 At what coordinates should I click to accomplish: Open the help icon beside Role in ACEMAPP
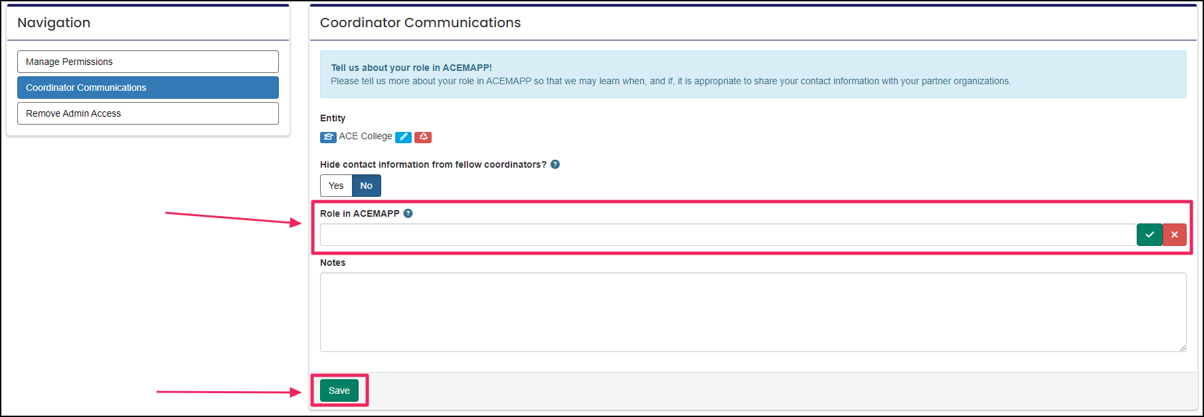click(x=408, y=213)
